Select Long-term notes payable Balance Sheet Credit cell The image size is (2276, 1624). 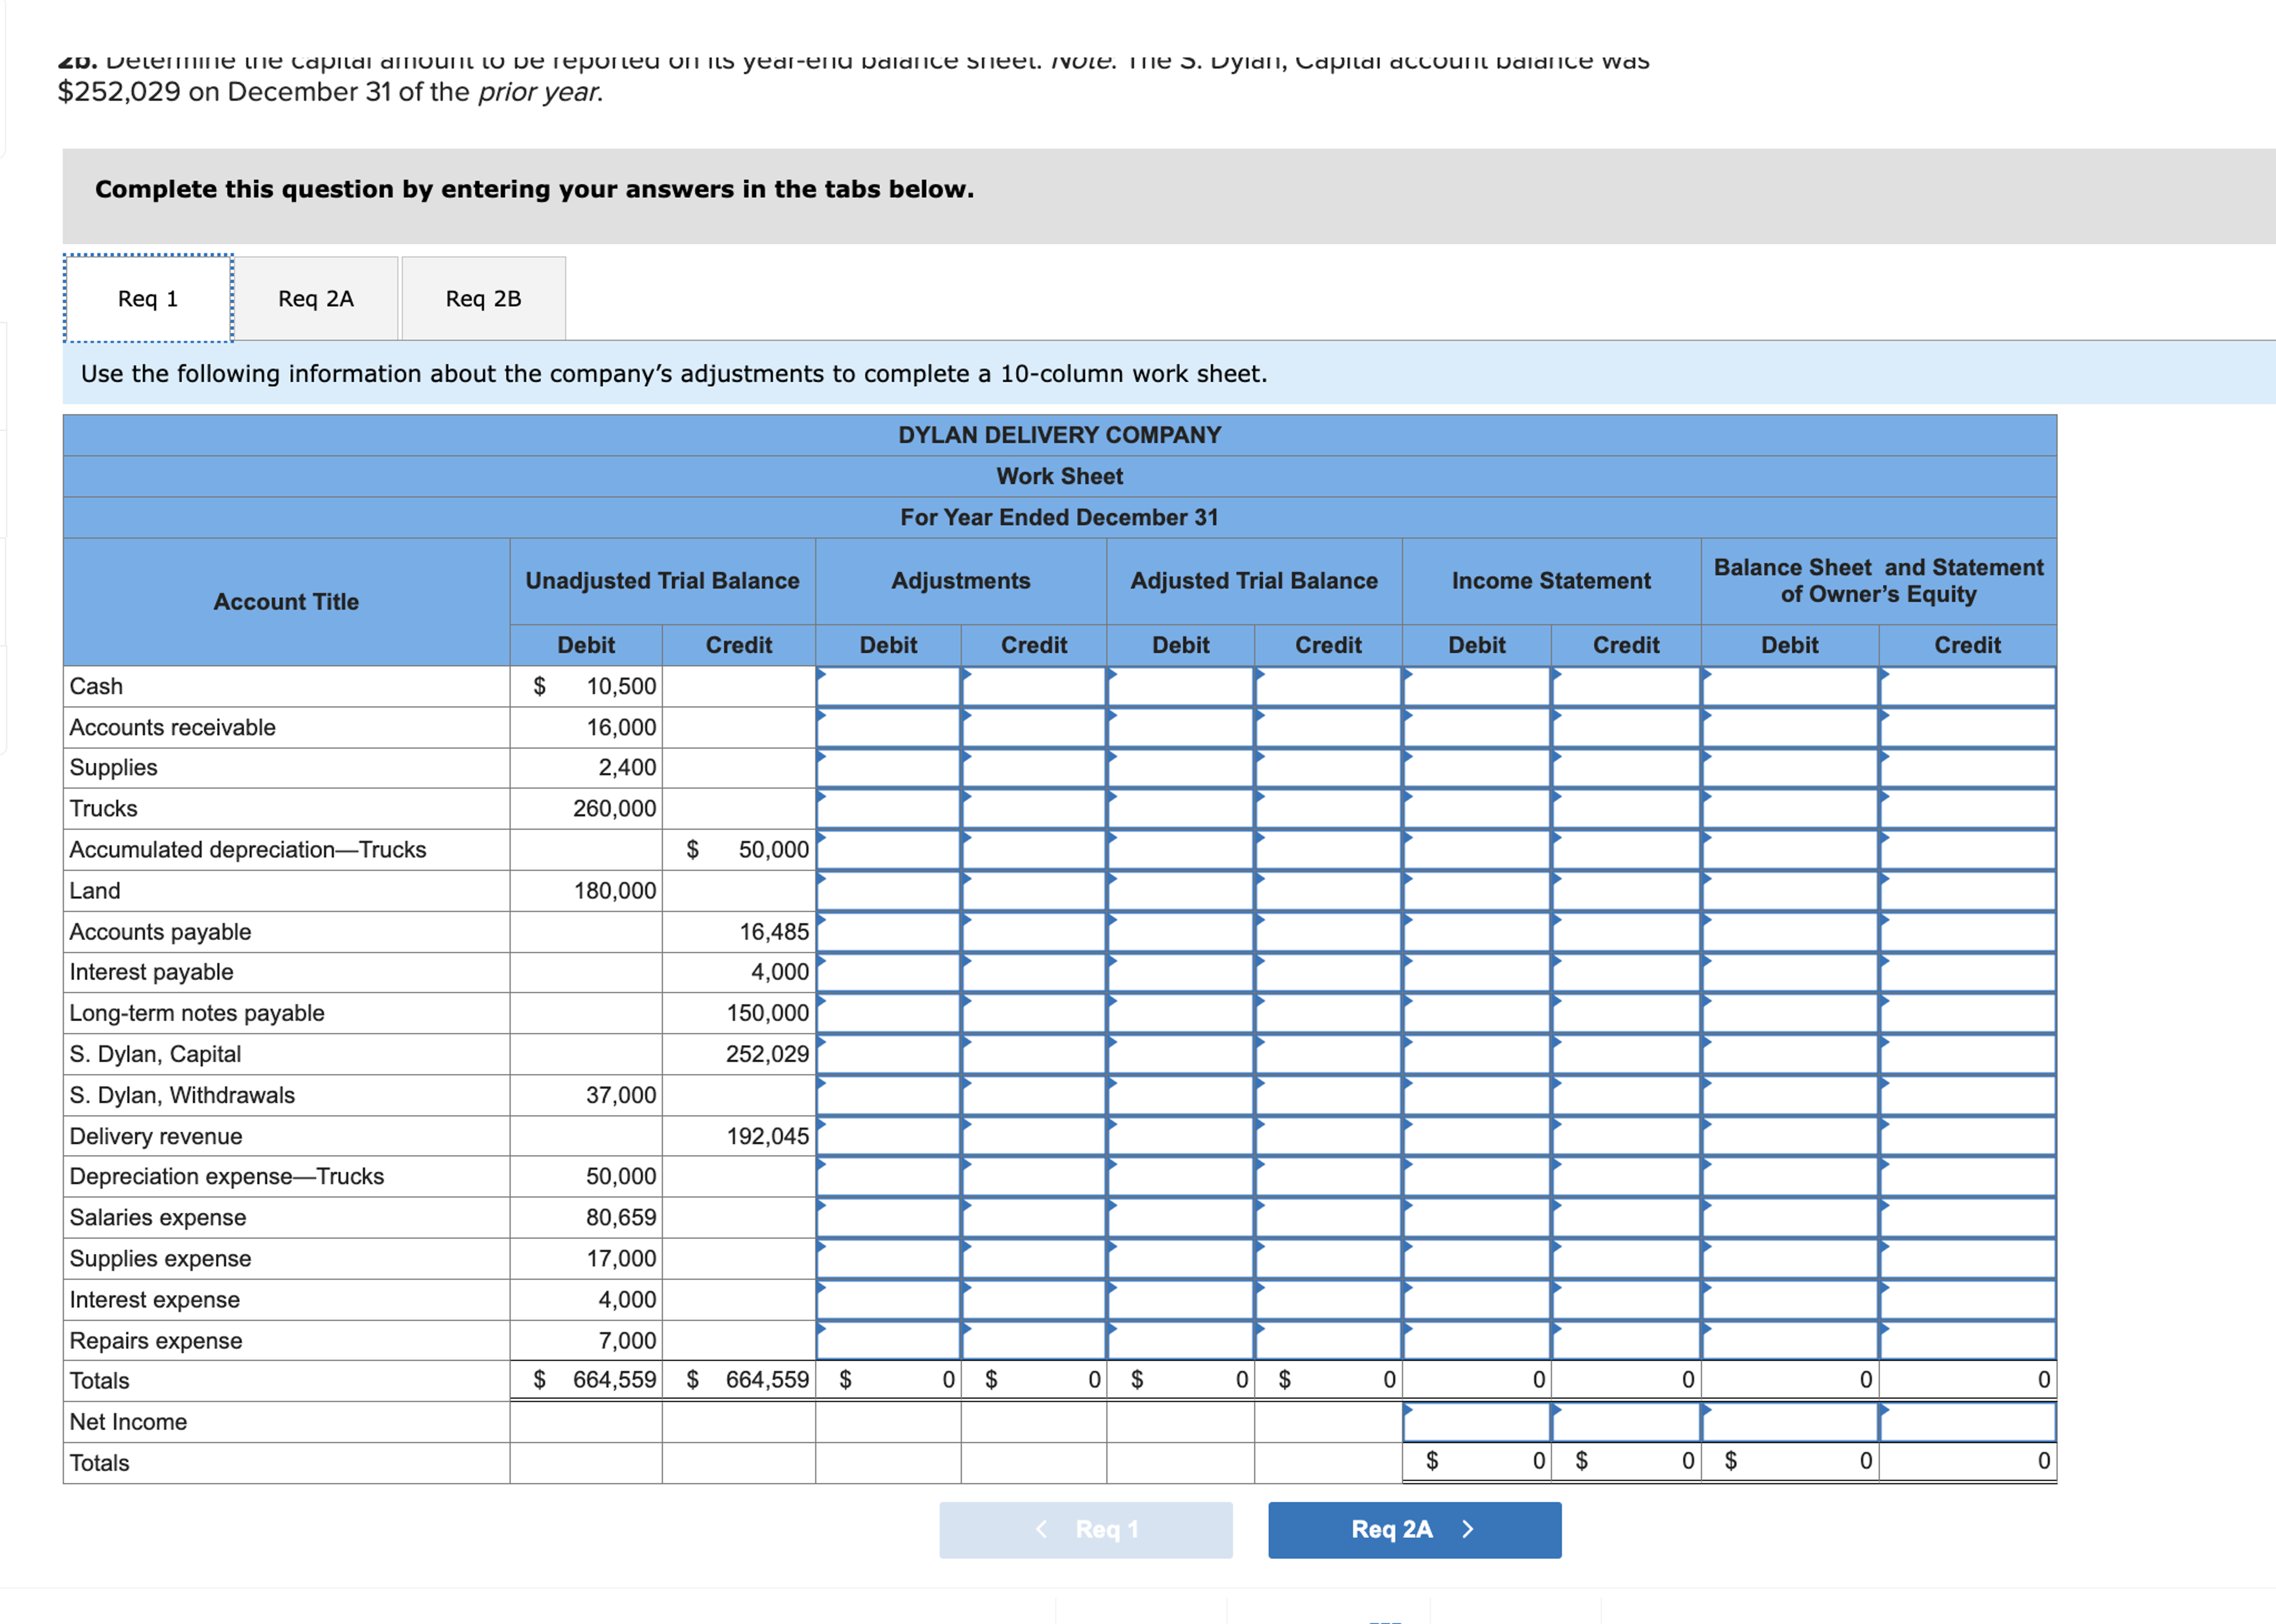click(1967, 1013)
